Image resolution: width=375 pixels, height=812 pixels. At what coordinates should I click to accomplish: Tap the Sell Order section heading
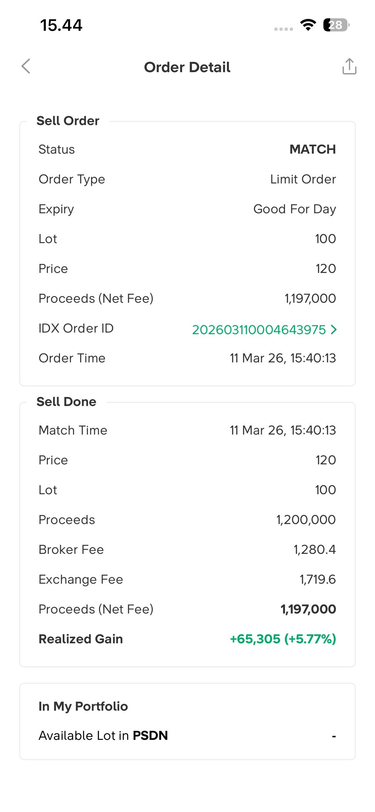point(68,121)
